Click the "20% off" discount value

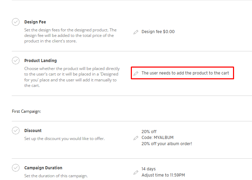(x=149, y=132)
